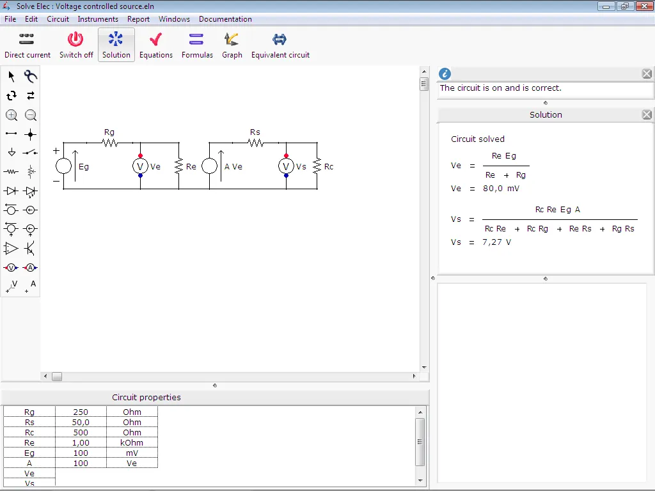The height and width of the screenshot is (491, 655).
Task: Choose the ground symbol tool
Action: (10, 152)
